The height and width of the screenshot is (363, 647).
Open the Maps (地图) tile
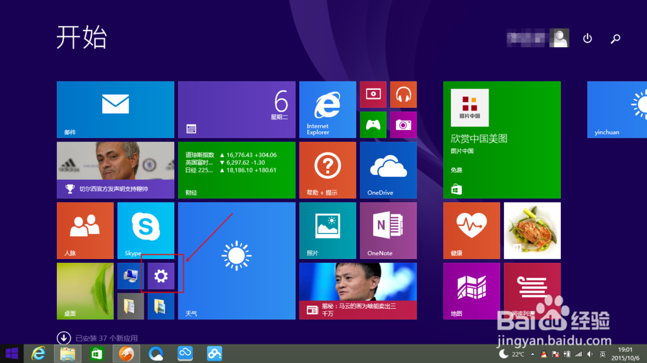tap(472, 291)
